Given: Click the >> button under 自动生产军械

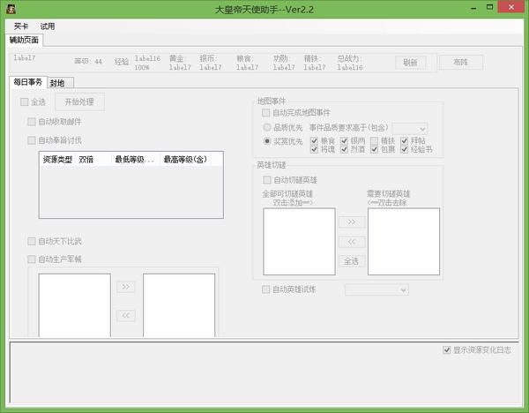Looking at the screenshot, I should click(126, 287).
